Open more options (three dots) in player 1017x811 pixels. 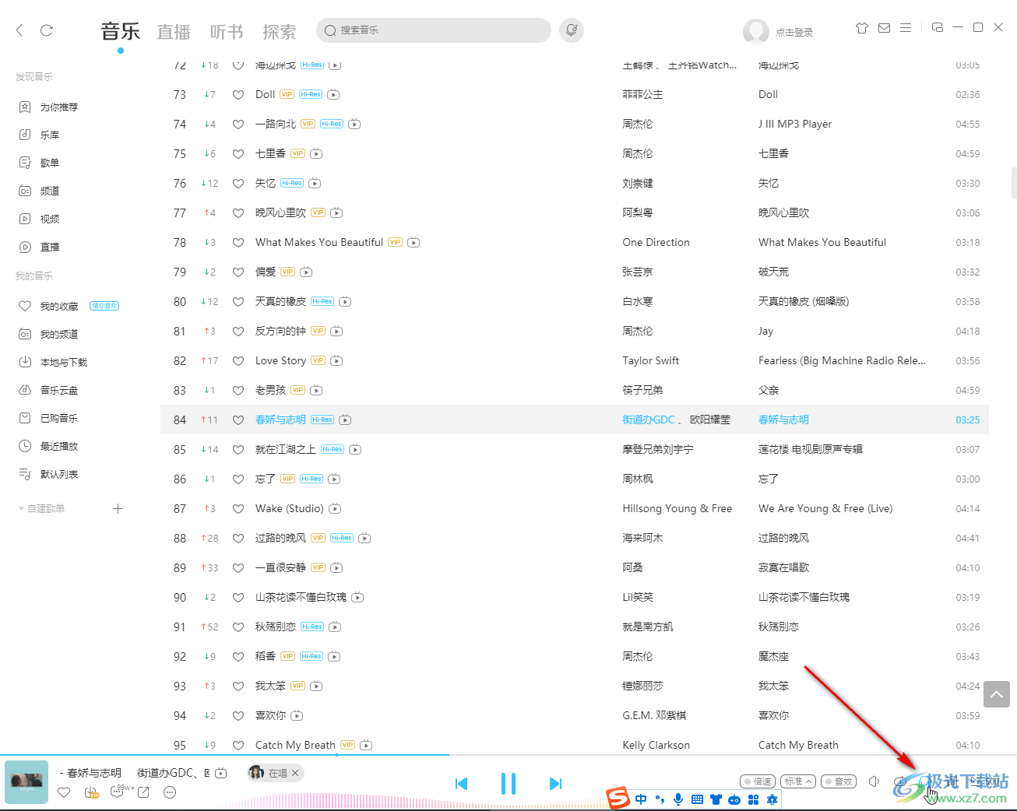tap(170, 792)
